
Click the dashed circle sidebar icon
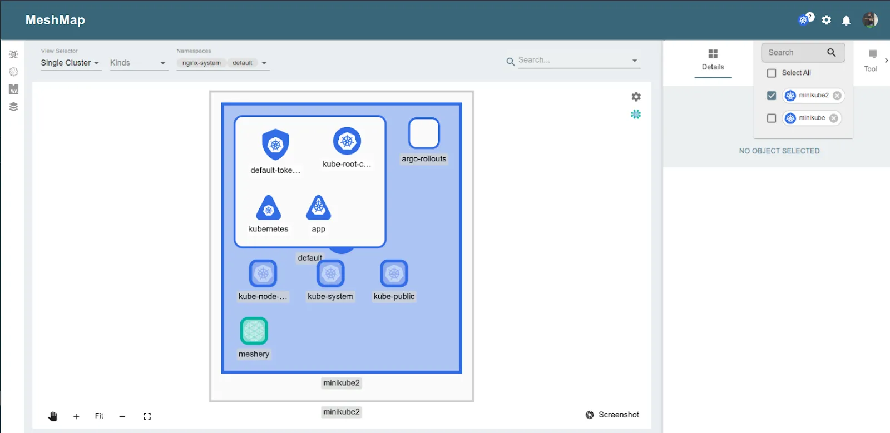pyautogui.click(x=14, y=72)
